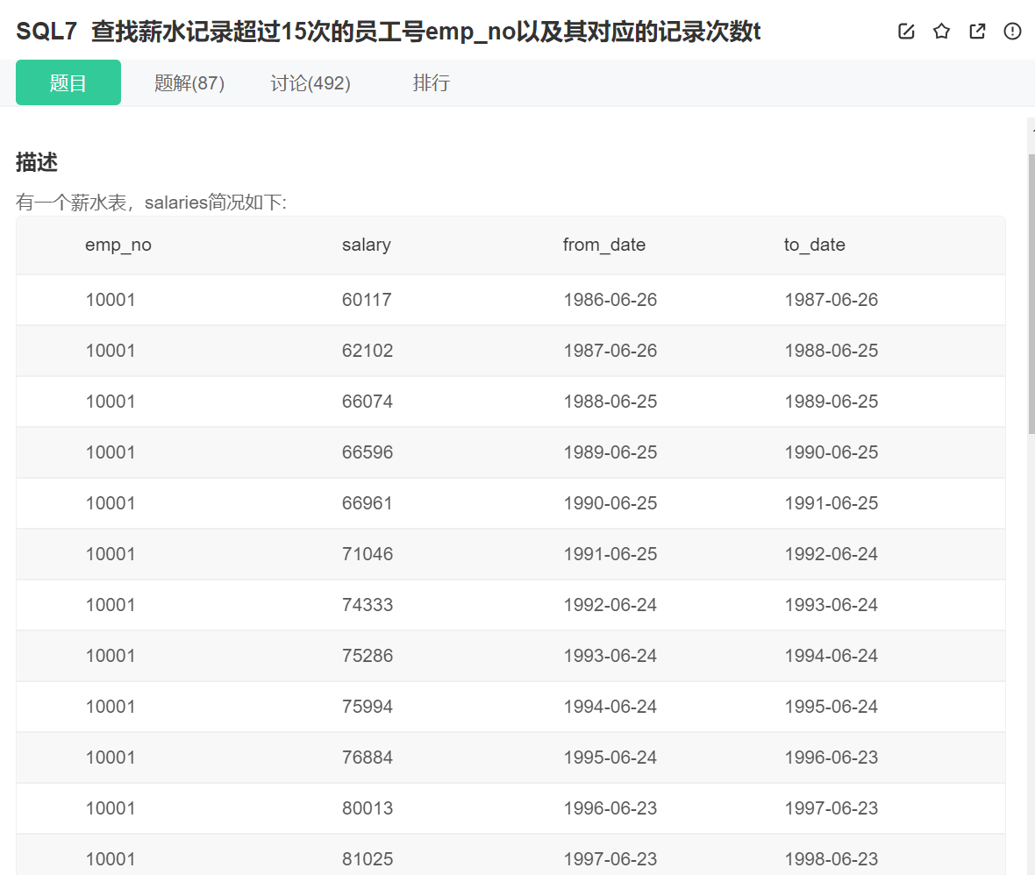Click salary value 66074

tap(367, 402)
